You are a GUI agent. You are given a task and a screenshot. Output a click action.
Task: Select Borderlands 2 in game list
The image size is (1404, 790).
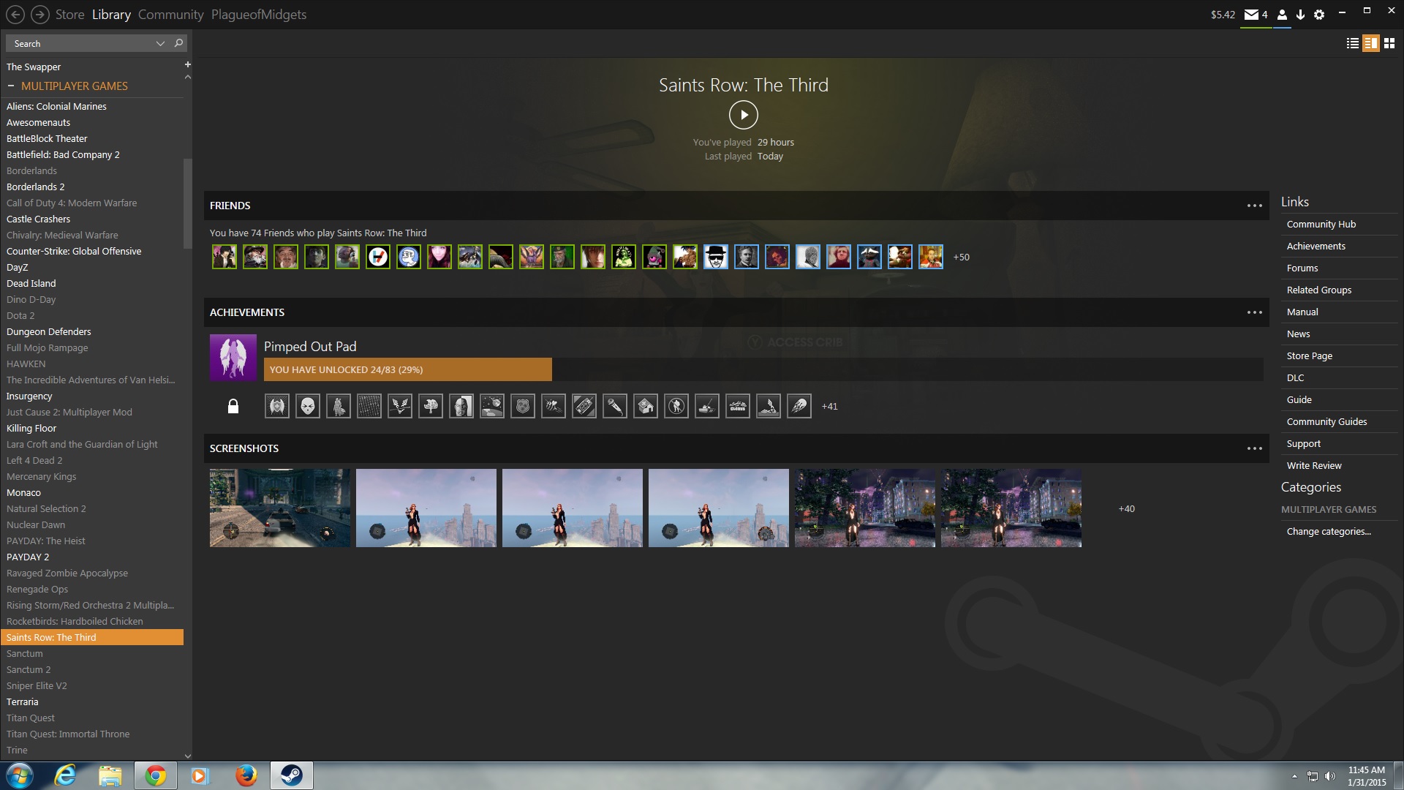92,187
